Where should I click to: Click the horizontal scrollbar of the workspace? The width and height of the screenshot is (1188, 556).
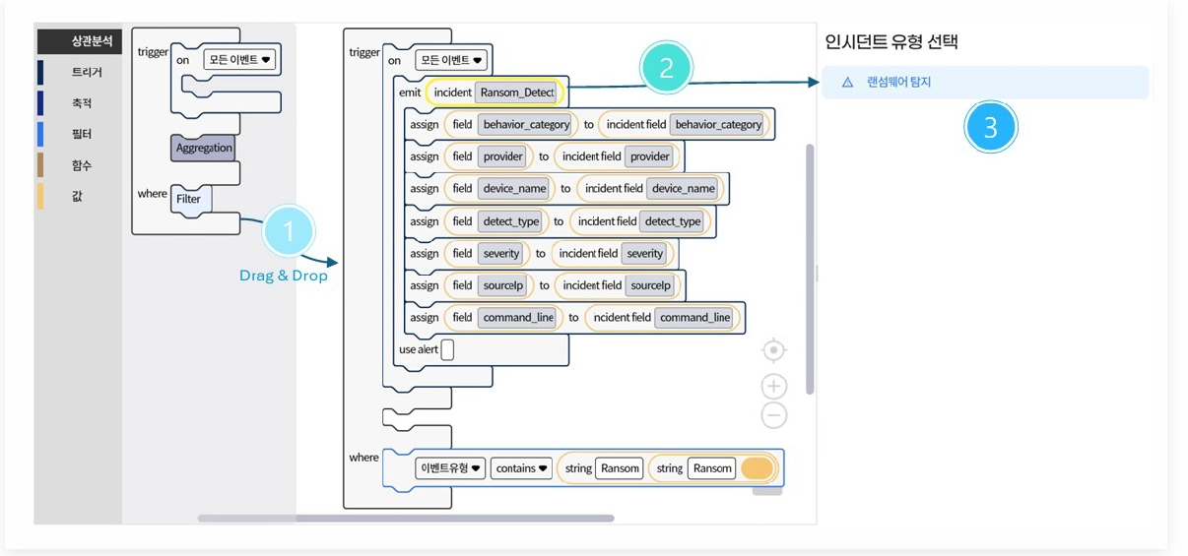pos(406,518)
